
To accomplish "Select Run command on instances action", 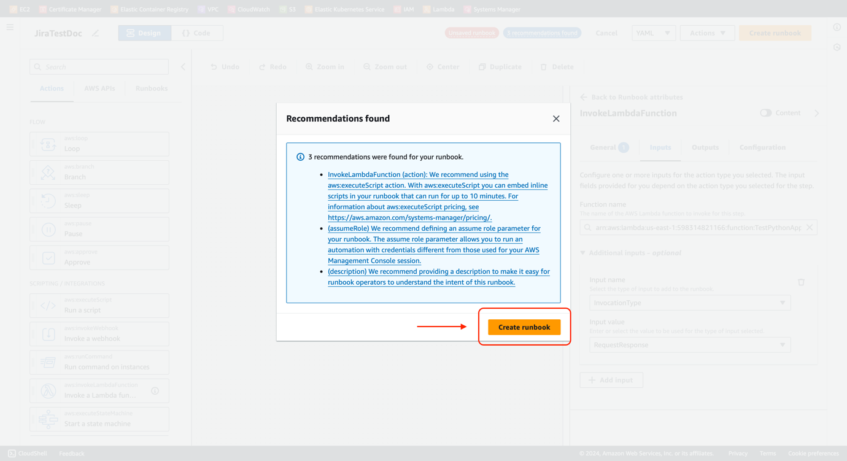I will [99, 362].
